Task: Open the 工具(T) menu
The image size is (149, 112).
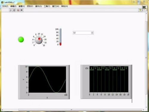Action: click(47, 6)
